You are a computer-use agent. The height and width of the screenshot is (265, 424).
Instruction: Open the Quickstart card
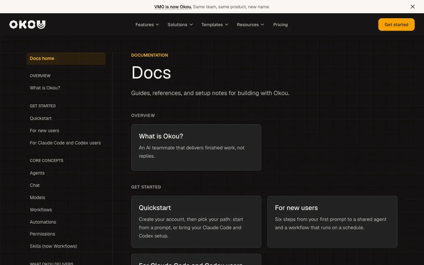(196, 222)
